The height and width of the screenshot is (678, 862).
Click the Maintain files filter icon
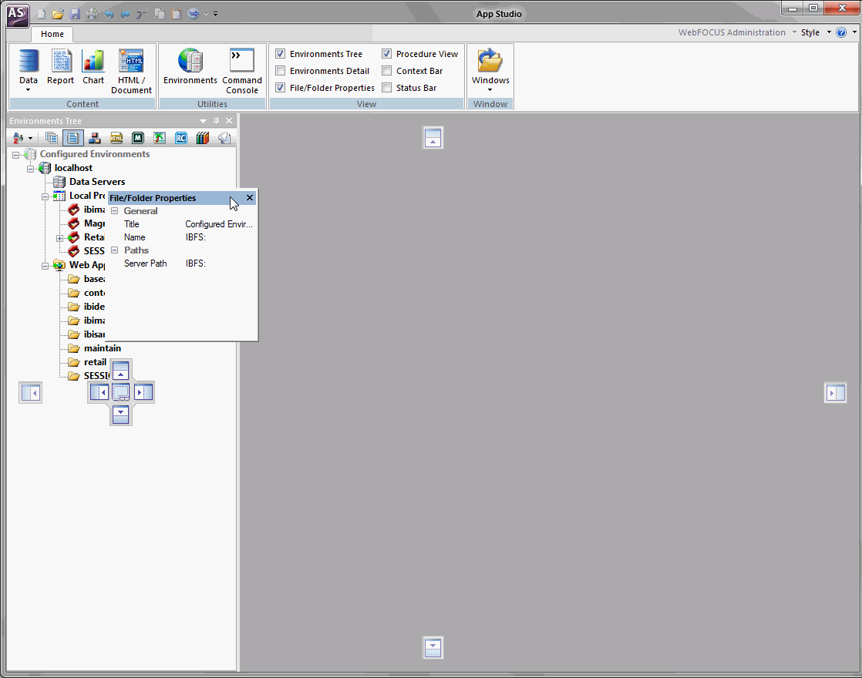click(138, 138)
